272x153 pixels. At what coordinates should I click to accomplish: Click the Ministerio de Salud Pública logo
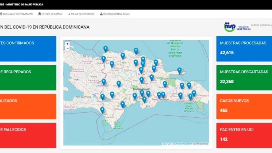point(237,27)
